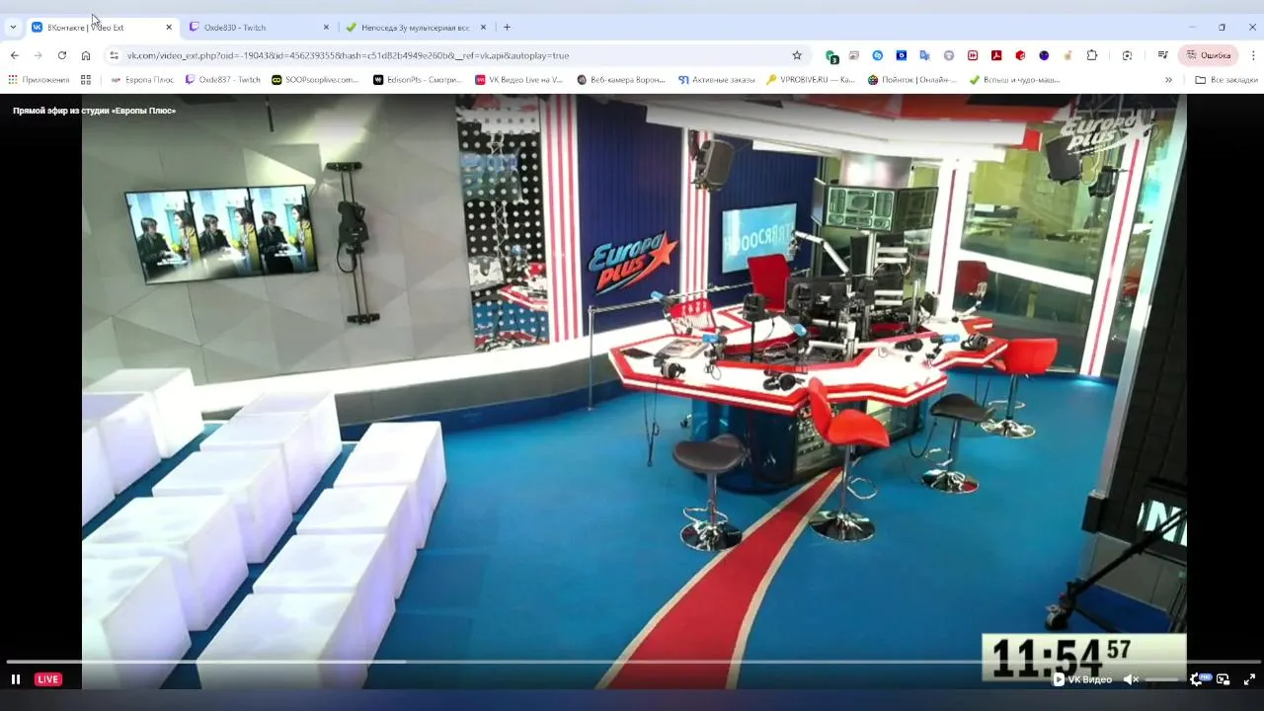This screenshot has height=711, width=1264.
Task: Open the Extensions puzzle menu
Action: tap(1092, 55)
